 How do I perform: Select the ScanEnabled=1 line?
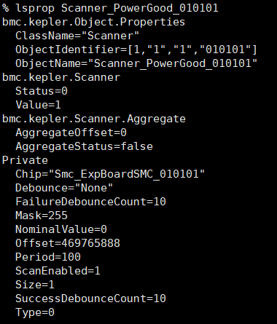pyautogui.click(x=58, y=271)
